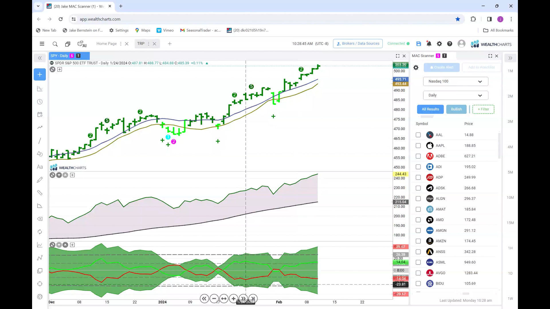Click the Bullish filter button
This screenshot has height=309, width=550.
point(456,109)
